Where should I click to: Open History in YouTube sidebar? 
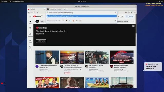coord(30,48)
